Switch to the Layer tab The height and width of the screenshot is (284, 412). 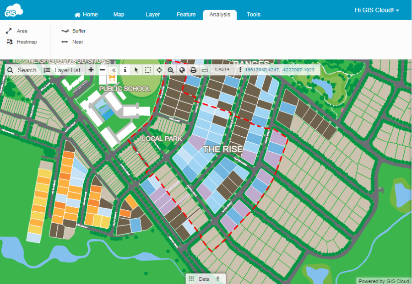(x=152, y=15)
